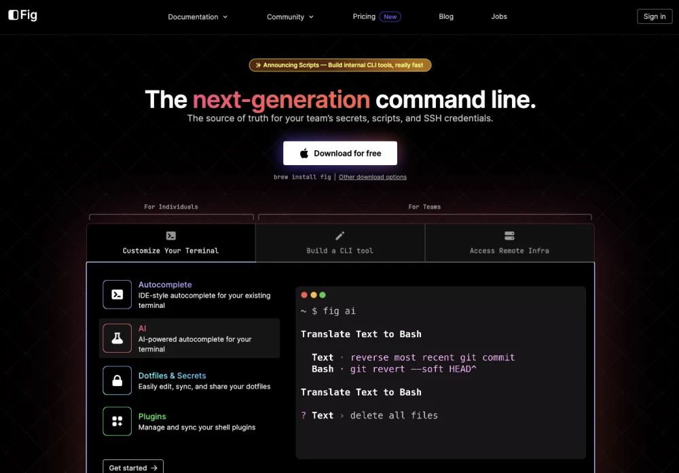The height and width of the screenshot is (473, 679).
Task: Click the New badge next to Pricing
Action: [390, 16]
